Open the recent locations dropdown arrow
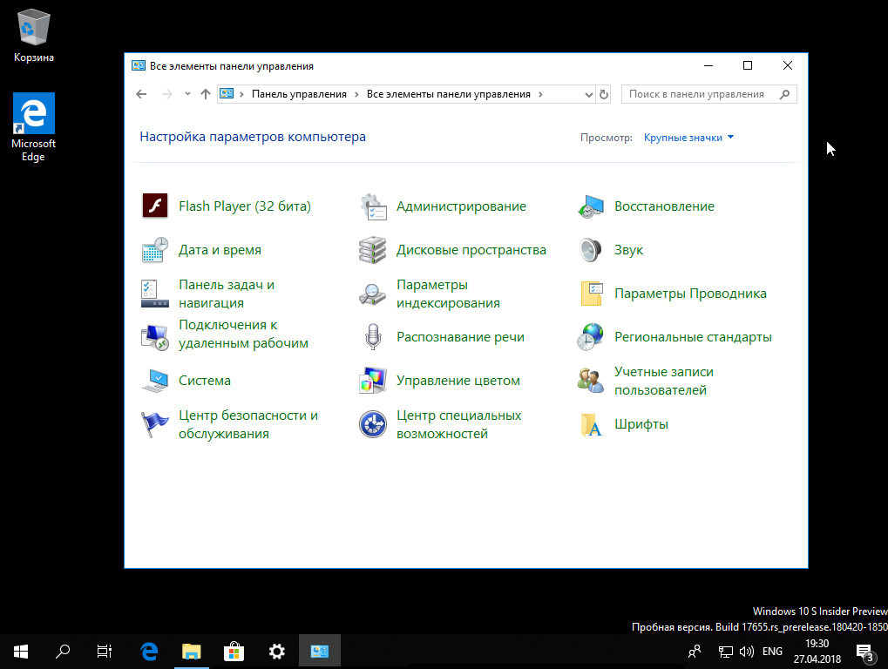 187,94
